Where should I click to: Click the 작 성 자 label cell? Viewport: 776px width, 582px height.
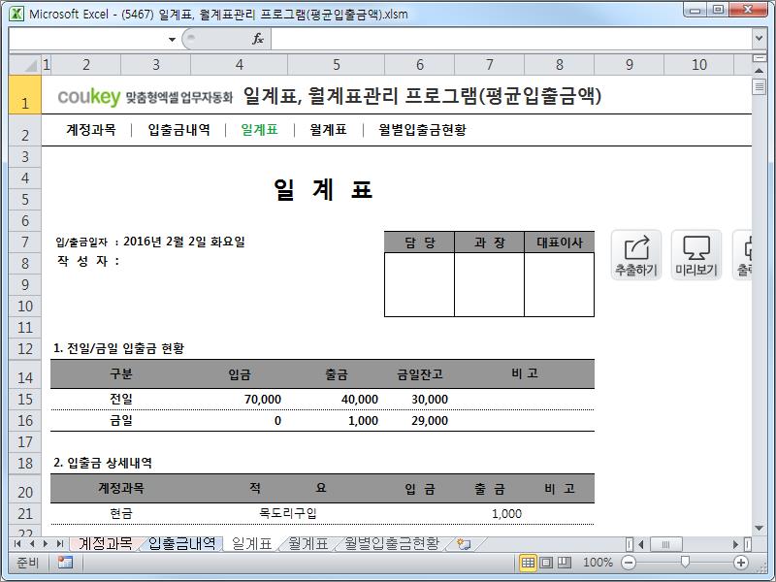pyautogui.click(x=88, y=261)
